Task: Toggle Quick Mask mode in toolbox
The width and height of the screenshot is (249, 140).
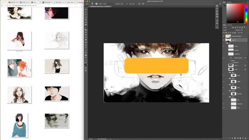Action: (x=86, y=68)
